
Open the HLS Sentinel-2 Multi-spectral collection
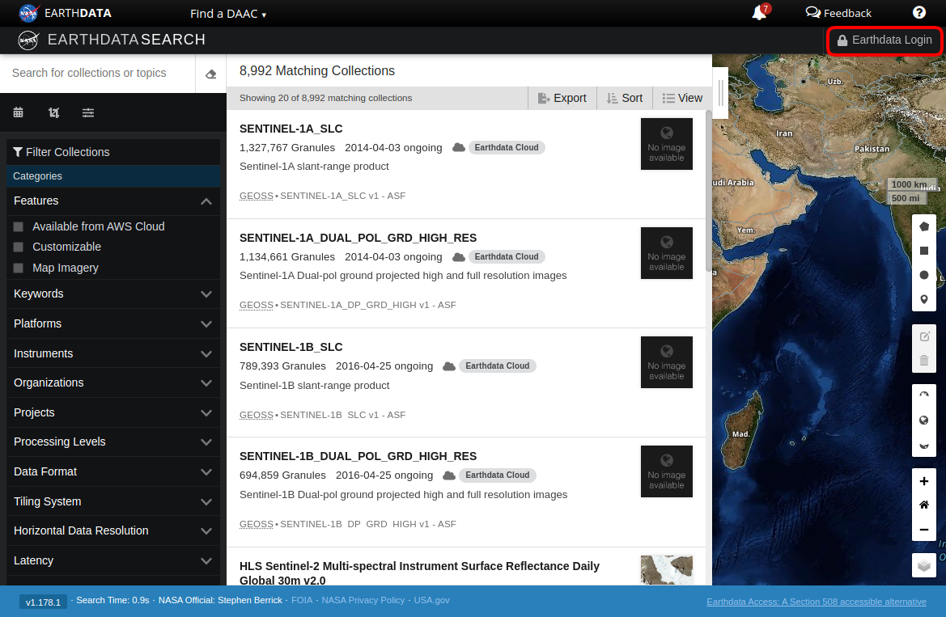click(x=419, y=573)
